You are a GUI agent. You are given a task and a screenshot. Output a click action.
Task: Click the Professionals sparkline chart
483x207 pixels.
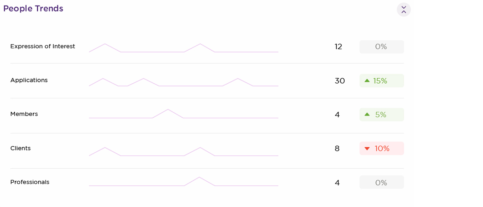(184, 182)
